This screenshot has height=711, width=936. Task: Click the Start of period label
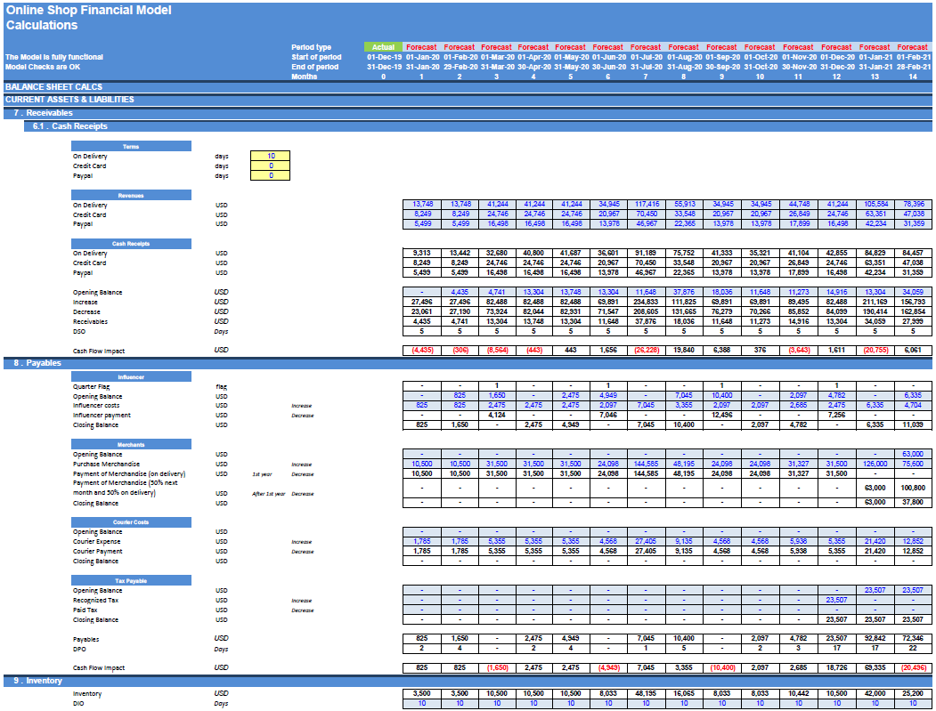tap(316, 57)
